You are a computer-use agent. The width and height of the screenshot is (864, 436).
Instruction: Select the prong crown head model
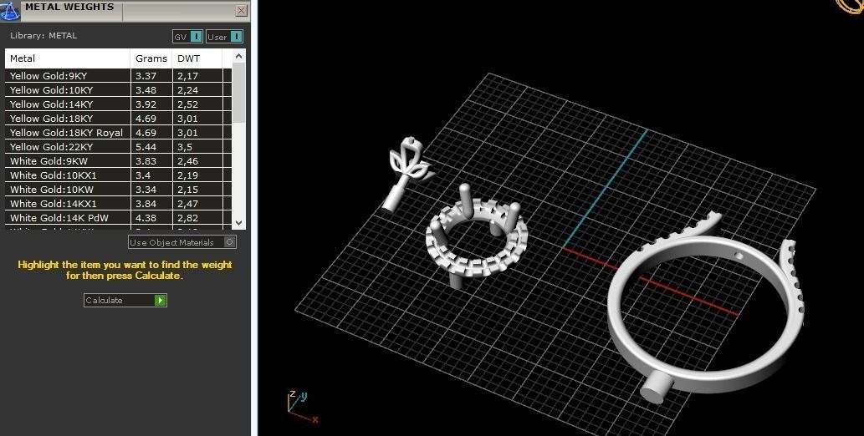click(x=476, y=236)
